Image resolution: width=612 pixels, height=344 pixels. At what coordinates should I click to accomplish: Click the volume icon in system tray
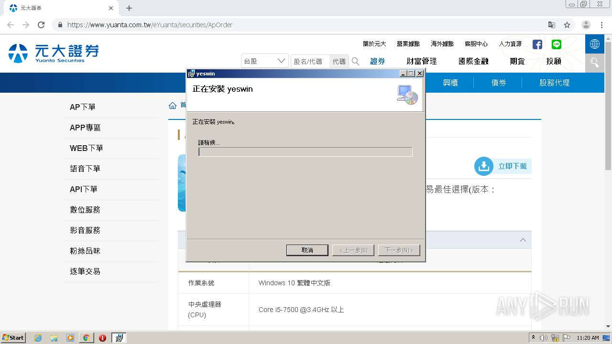tap(544, 338)
